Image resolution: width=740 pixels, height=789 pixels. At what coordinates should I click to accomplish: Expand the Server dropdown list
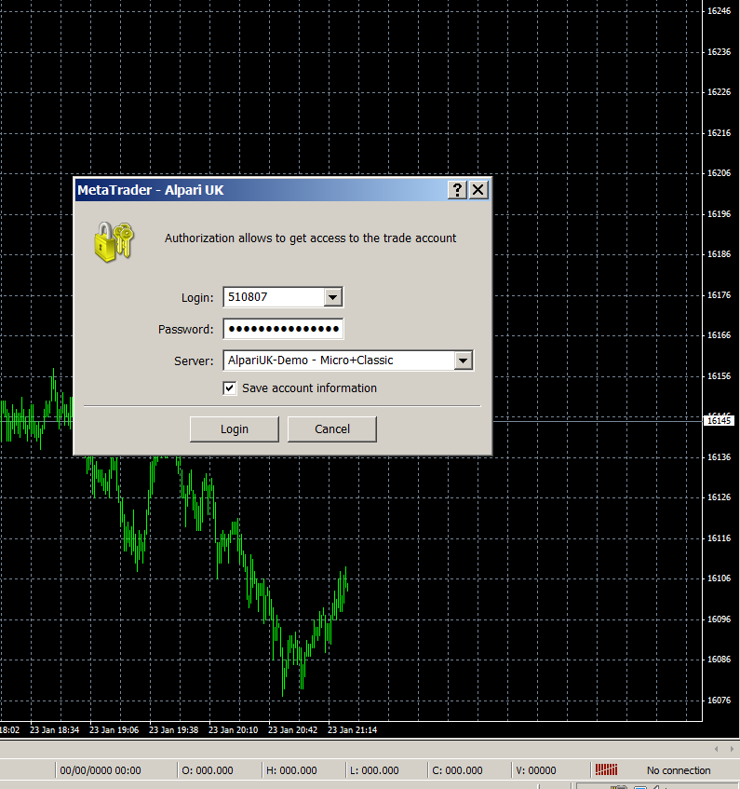463,360
